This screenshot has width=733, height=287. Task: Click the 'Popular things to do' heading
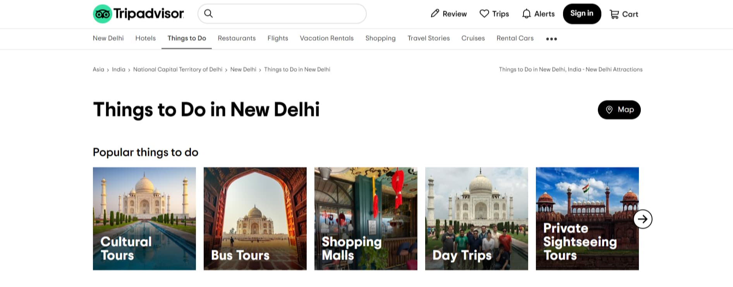(146, 152)
